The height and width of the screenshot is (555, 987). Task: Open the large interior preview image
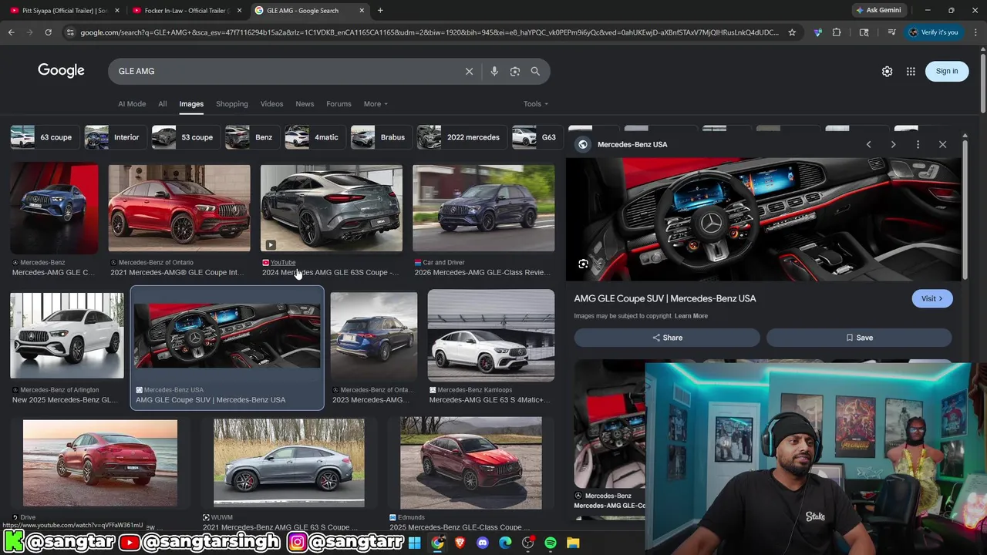[763, 219]
